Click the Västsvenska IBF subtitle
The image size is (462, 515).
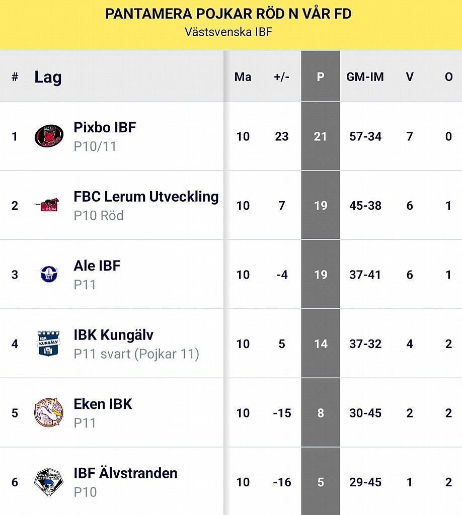(x=228, y=32)
